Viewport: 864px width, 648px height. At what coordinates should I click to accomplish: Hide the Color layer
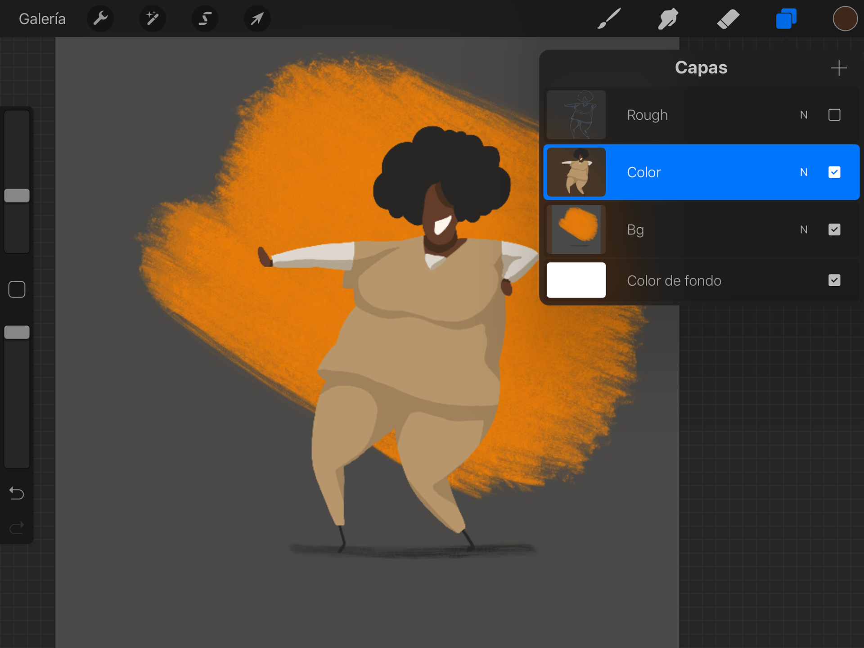834,172
